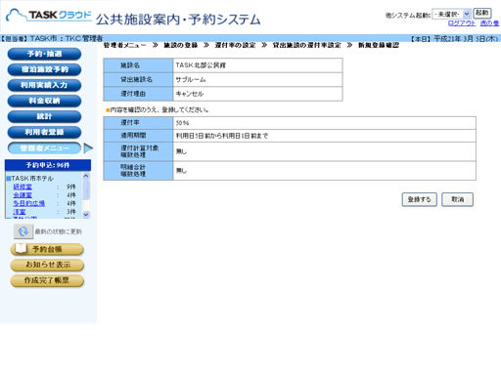Click the 登録する button

(419, 199)
